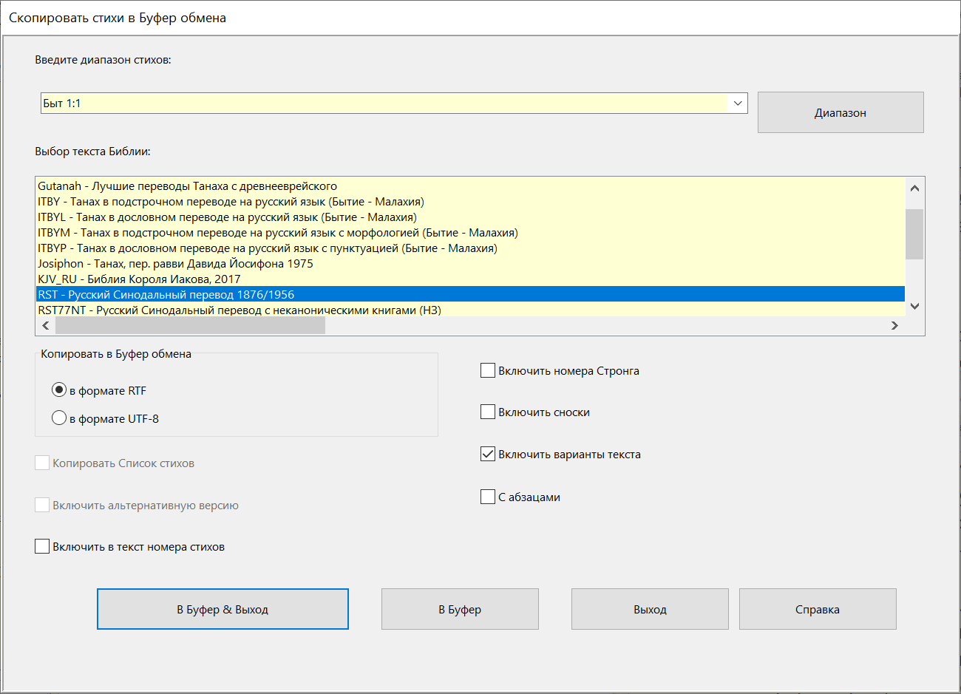Screen dimensions: 961x694
Task: Uncheck "Включить варианты текста" checkbox
Action: pos(488,454)
